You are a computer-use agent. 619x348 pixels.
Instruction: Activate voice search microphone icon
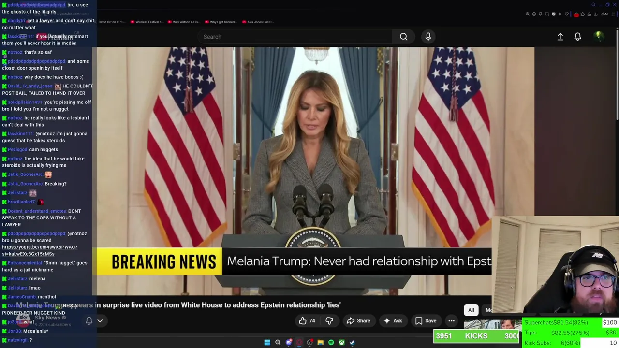click(x=428, y=37)
